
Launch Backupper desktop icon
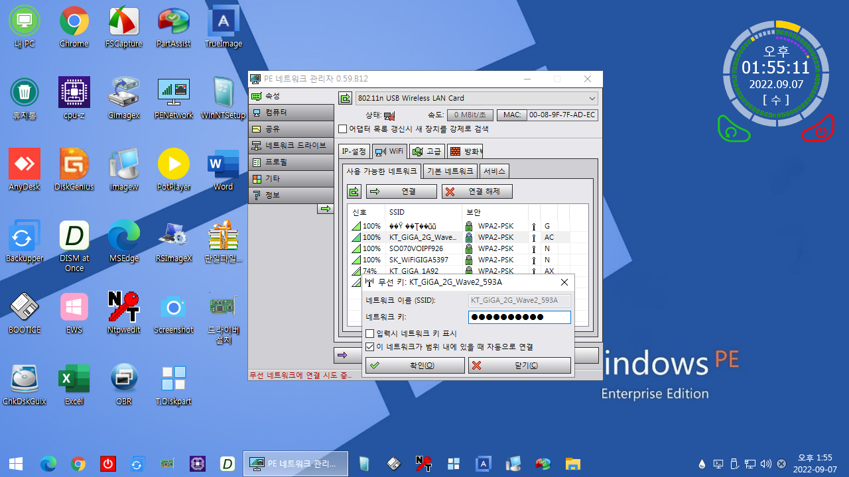pyautogui.click(x=25, y=242)
